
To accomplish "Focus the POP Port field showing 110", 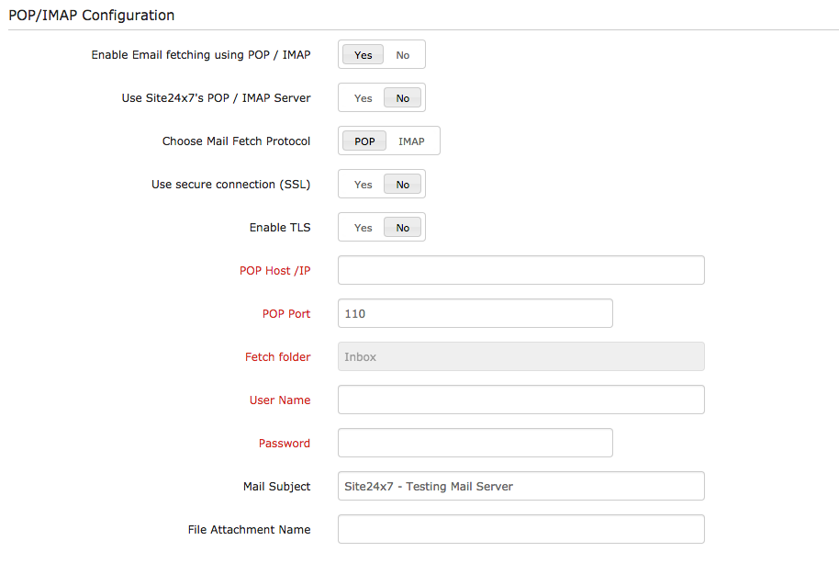I will (x=475, y=314).
